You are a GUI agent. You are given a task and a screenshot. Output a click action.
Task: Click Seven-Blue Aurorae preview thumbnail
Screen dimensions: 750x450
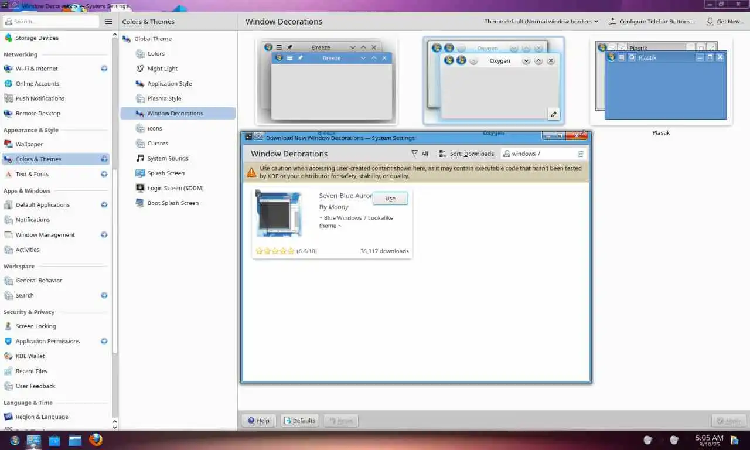click(279, 213)
